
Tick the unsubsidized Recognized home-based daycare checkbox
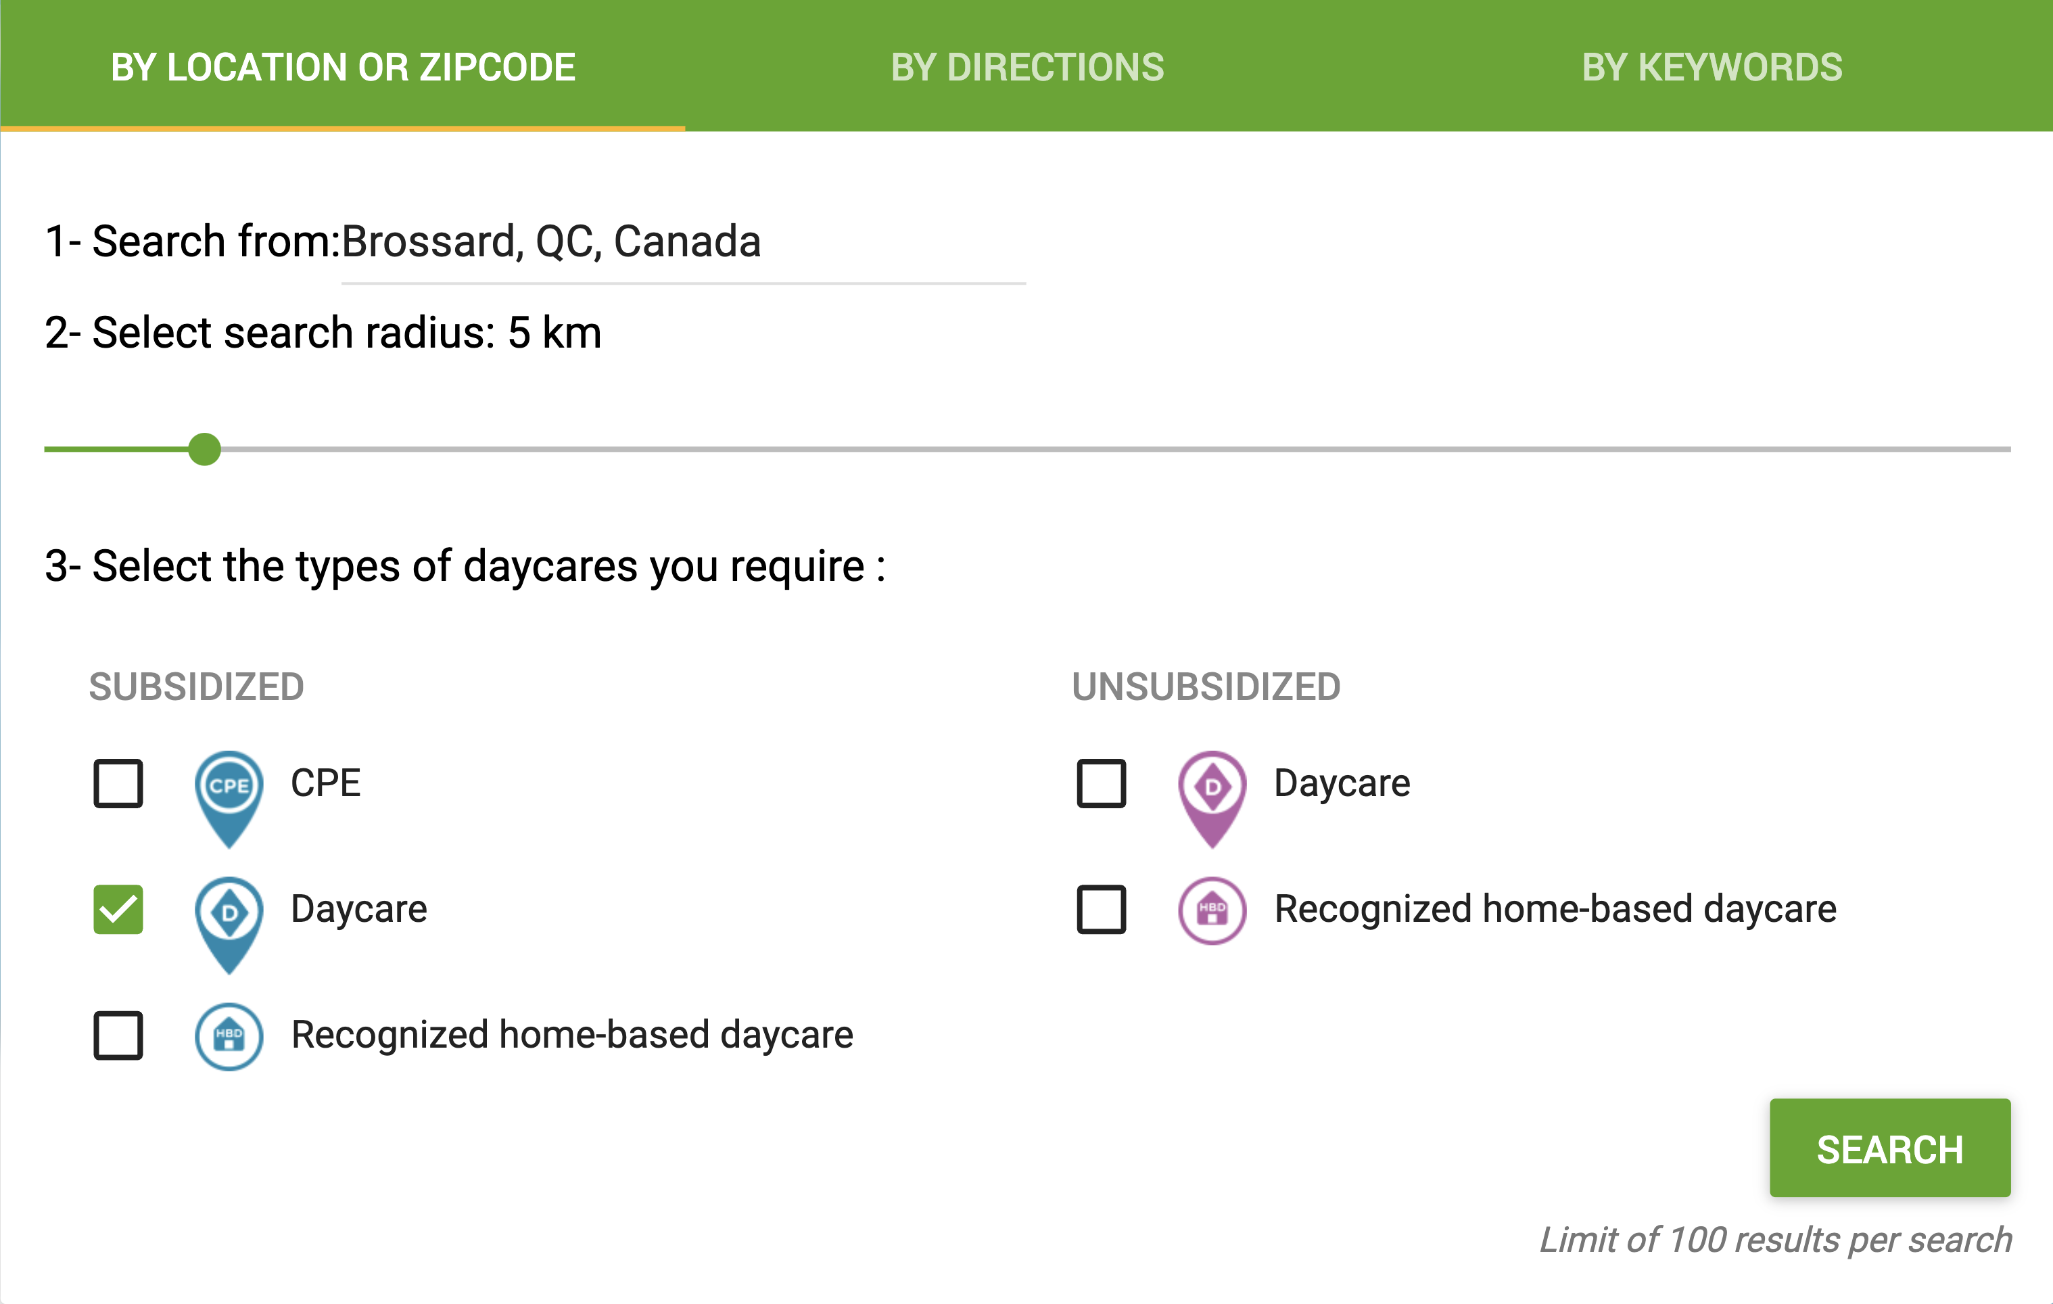pyautogui.click(x=1101, y=909)
